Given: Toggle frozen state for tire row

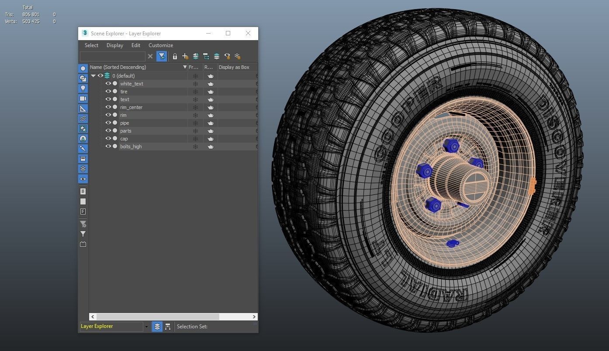Looking at the screenshot, I should [195, 92].
